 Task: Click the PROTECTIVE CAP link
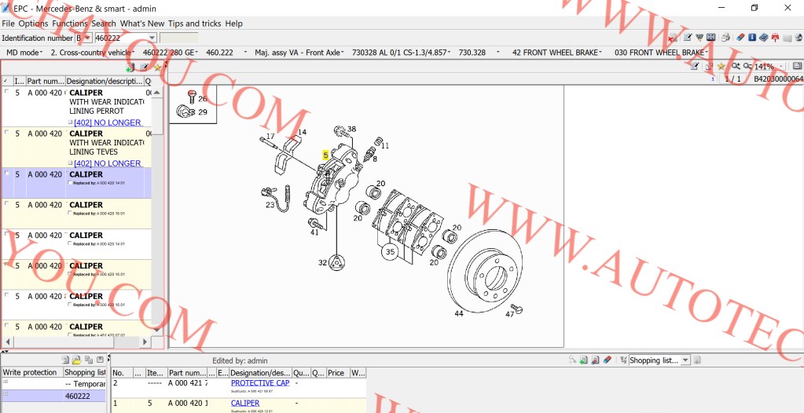click(259, 383)
